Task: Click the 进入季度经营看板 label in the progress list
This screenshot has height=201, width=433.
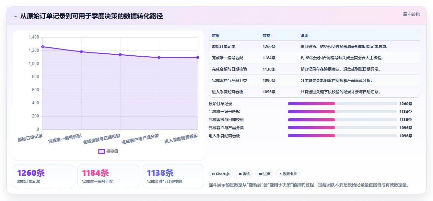Action: pos(224,136)
